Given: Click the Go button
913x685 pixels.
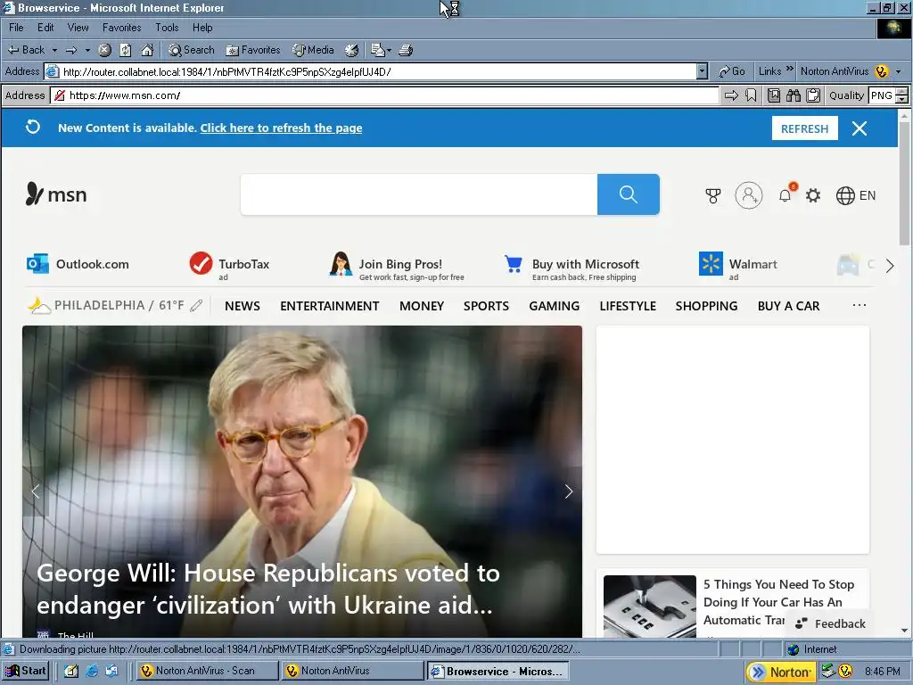Looking at the screenshot, I should (x=732, y=71).
